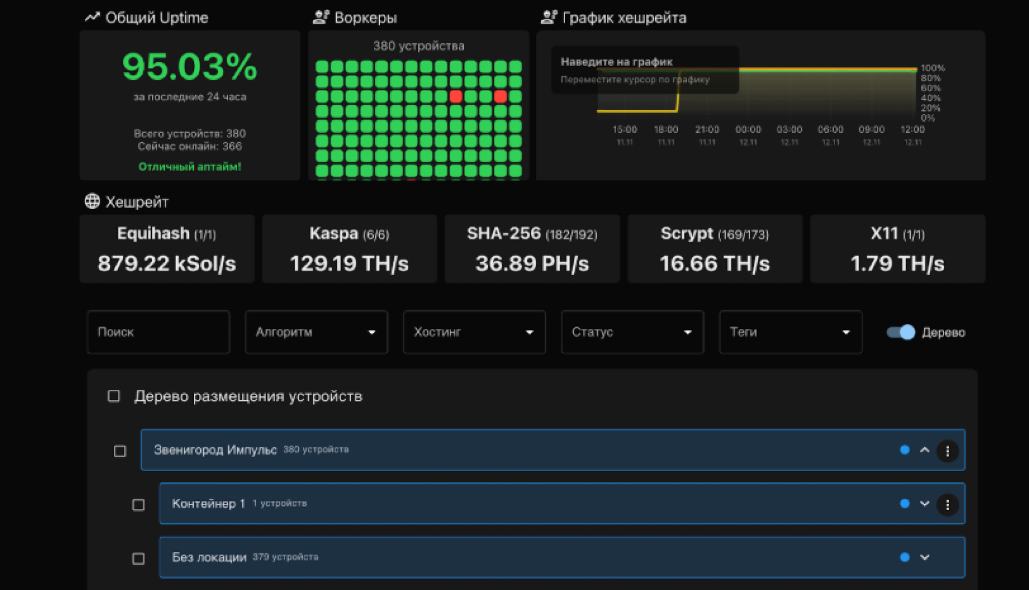Viewport: 1029px width, 590px height.
Task: Select the SHA-256 hashrate card
Action: pyautogui.click(x=532, y=249)
